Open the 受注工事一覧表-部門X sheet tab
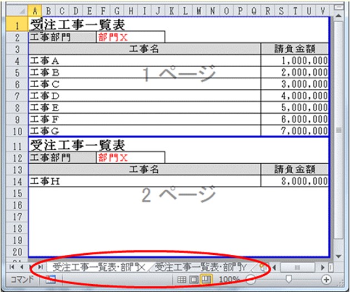Image resolution: width=350 pixels, height=292 pixels. point(97,268)
